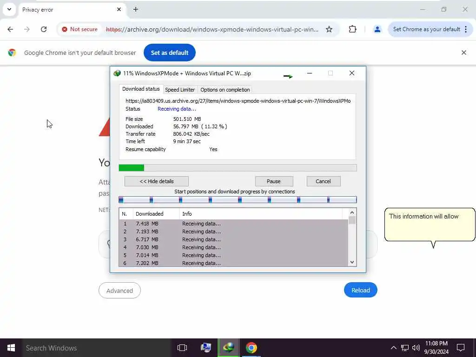Image resolution: width=476 pixels, height=357 pixels.
Task: Open Internet Download Manager taskbar icon
Action: coord(229,348)
